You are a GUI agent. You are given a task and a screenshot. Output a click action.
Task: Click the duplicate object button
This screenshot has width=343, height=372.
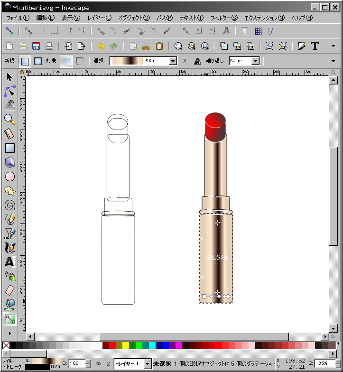[224, 46]
